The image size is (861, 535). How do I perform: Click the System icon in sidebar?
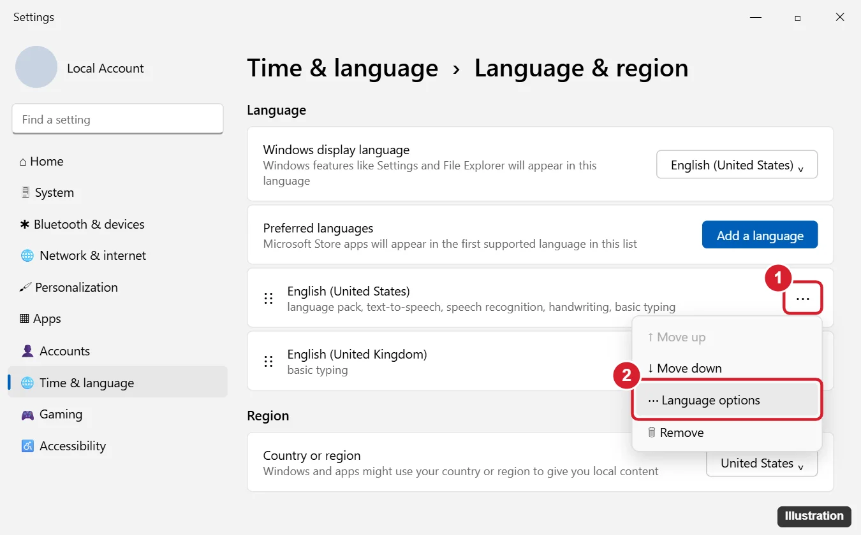[x=26, y=193]
